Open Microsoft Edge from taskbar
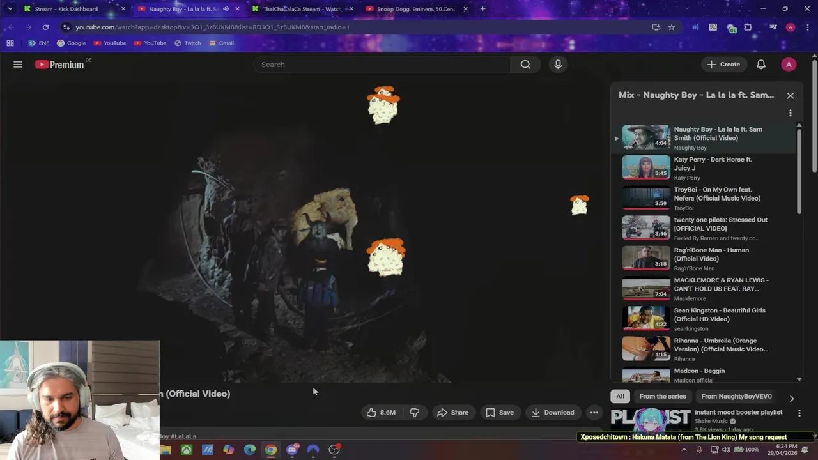The height and width of the screenshot is (460, 818). [x=250, y=450]
